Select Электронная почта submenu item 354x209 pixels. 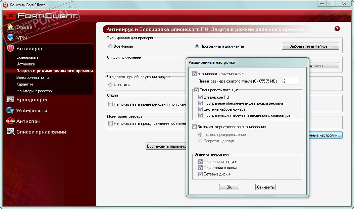pos(33,77)
